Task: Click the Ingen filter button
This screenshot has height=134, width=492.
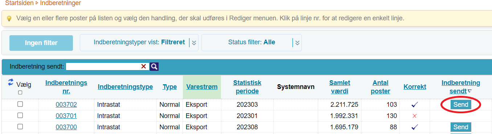Action: click(x=41, y=43)
